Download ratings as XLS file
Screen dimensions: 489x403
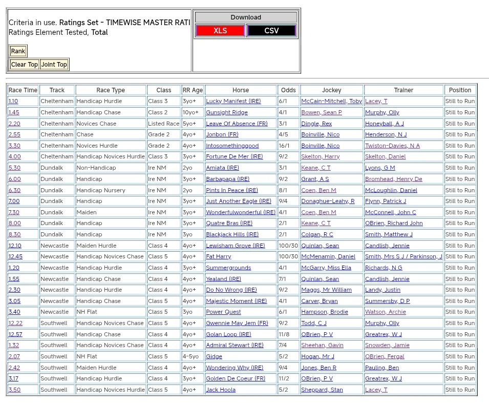tap(220, 31)
